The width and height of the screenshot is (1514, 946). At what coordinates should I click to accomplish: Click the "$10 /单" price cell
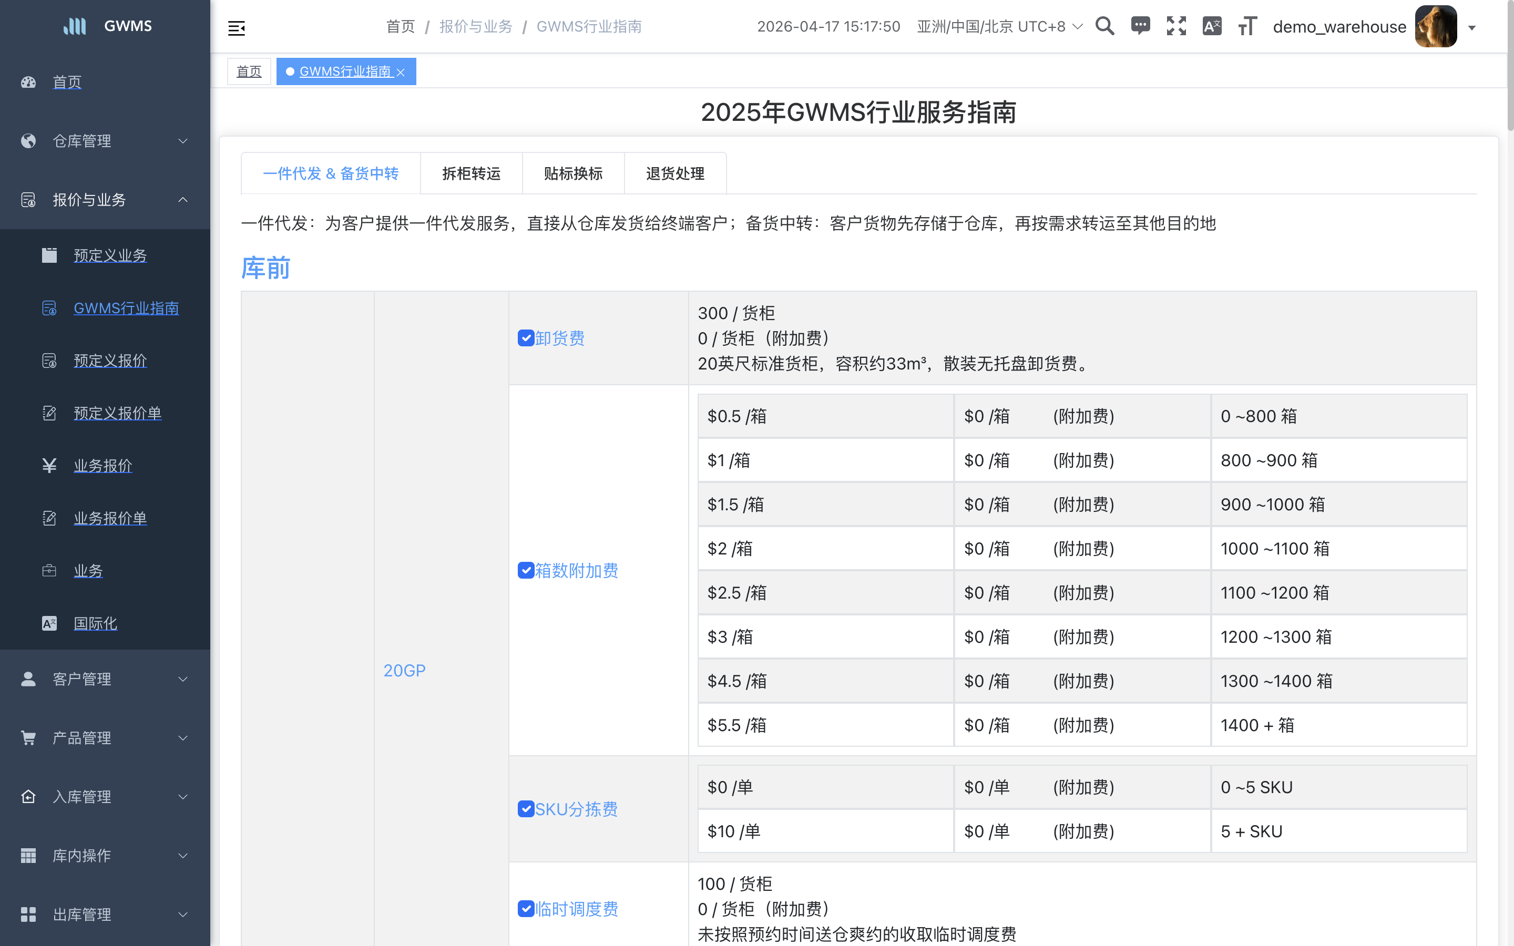click(x=825, y=831)
